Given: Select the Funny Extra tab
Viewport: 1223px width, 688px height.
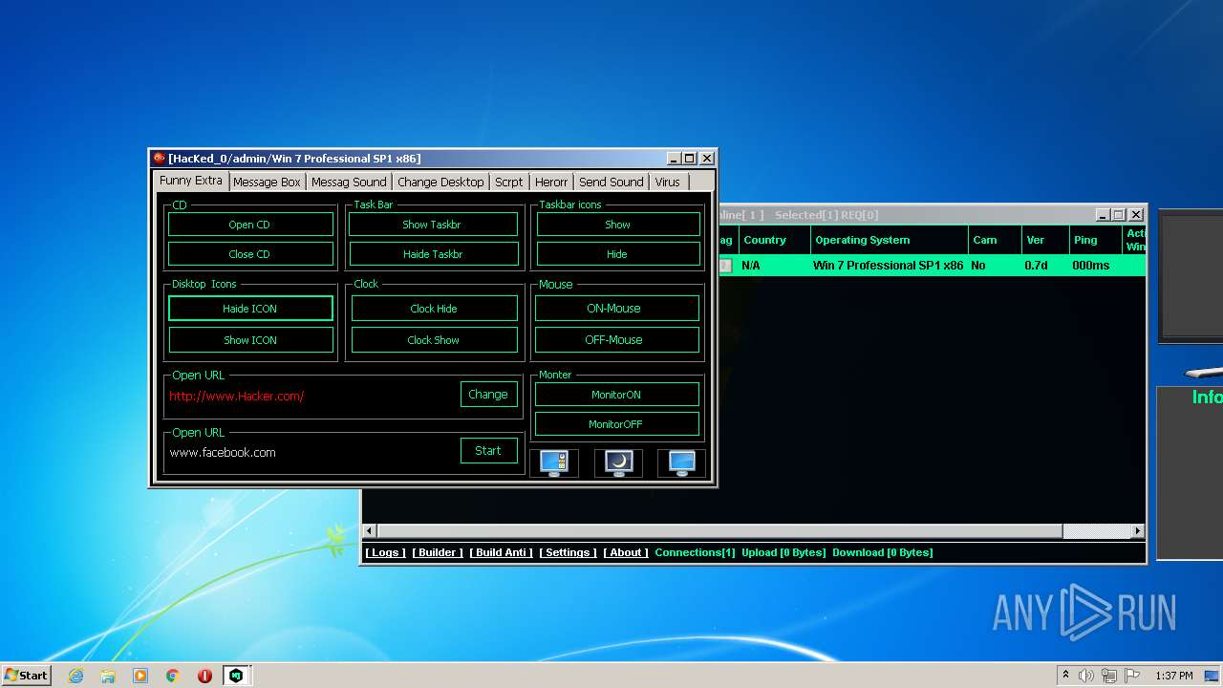Looking at the screenshot, I should click(x=191, y=181).
